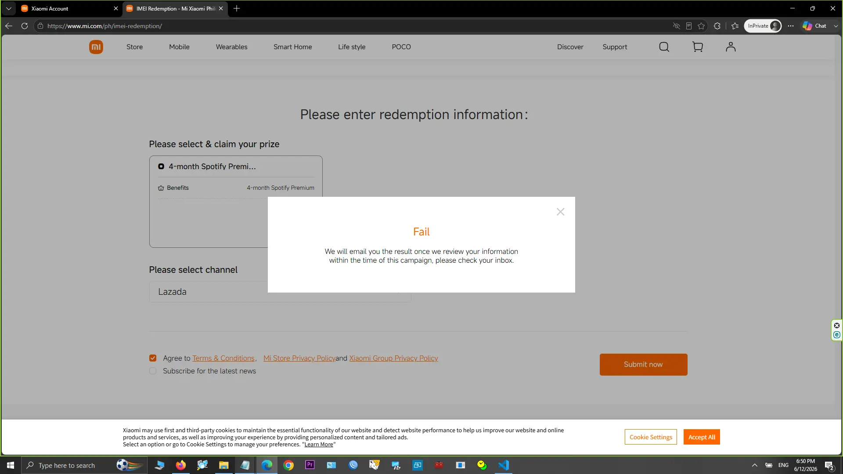843x474 pixels.
Task: Open a new browser tab
Action: point(237,8)
